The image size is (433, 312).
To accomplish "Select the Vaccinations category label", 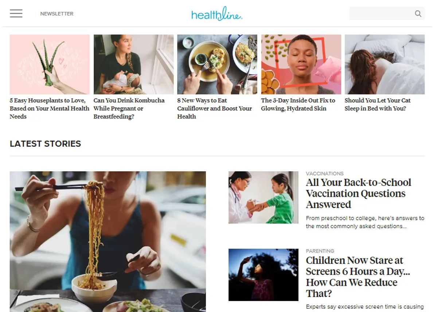I will (x=324, y=173).
